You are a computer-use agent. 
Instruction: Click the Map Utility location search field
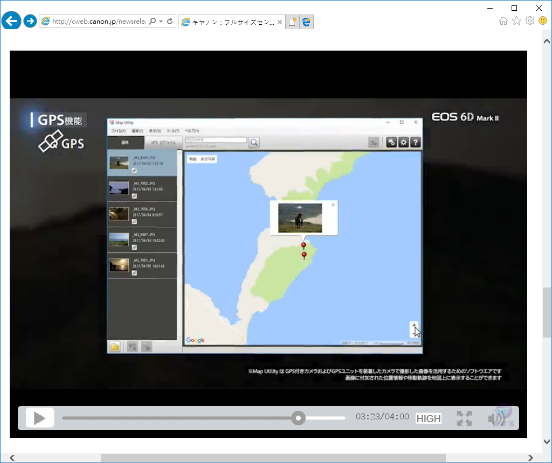[216, 140]
